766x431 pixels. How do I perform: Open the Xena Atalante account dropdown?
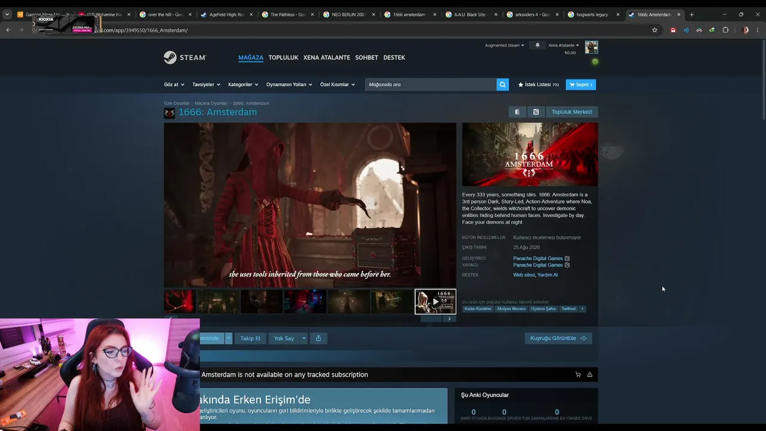pyautogui.click(x=563, y=45)
